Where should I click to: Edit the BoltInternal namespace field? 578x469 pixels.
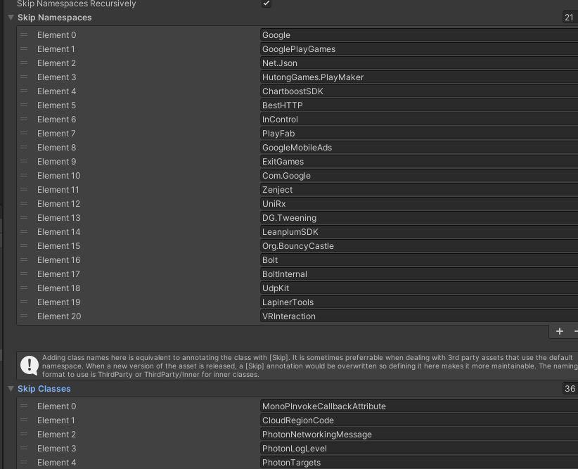click(419, 274)
